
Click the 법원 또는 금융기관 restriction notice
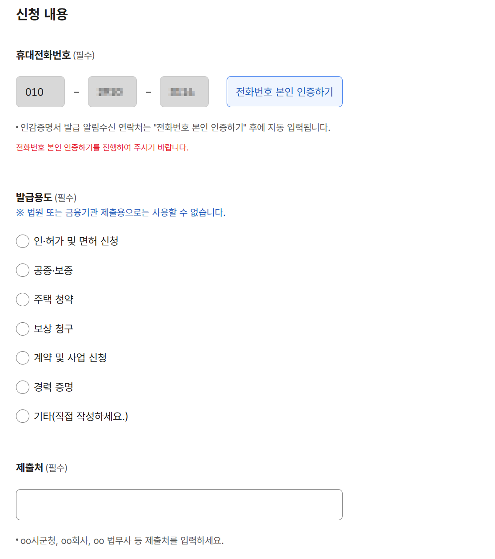[x=121, y=213]
